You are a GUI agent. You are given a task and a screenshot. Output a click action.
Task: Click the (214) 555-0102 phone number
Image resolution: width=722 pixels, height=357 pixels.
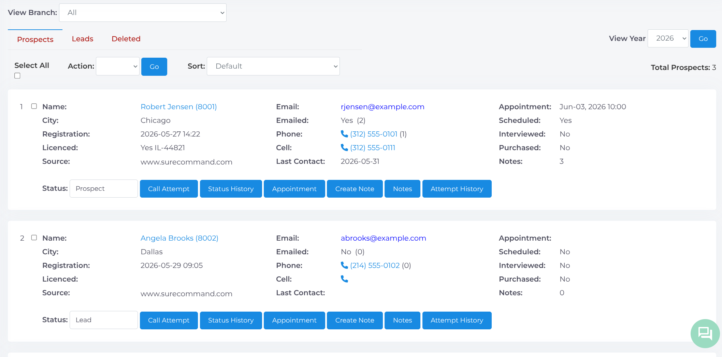tap(375, 265)
